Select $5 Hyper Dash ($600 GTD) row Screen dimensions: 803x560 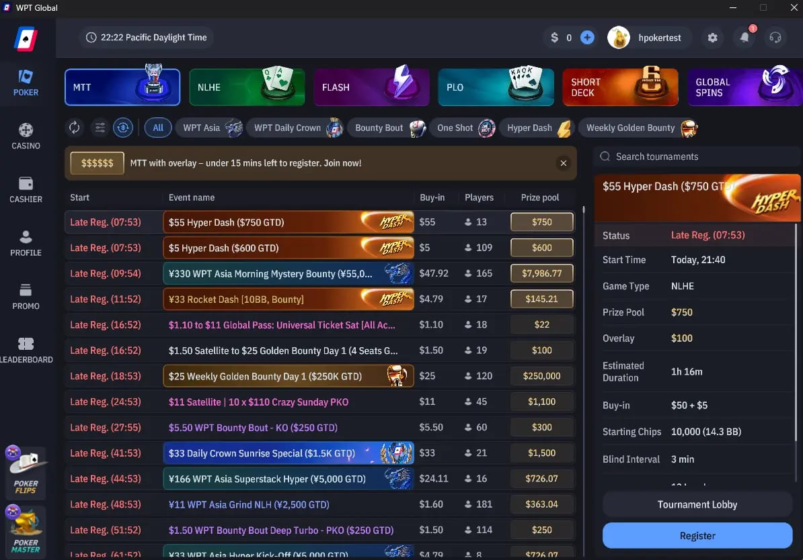point(319,248)
